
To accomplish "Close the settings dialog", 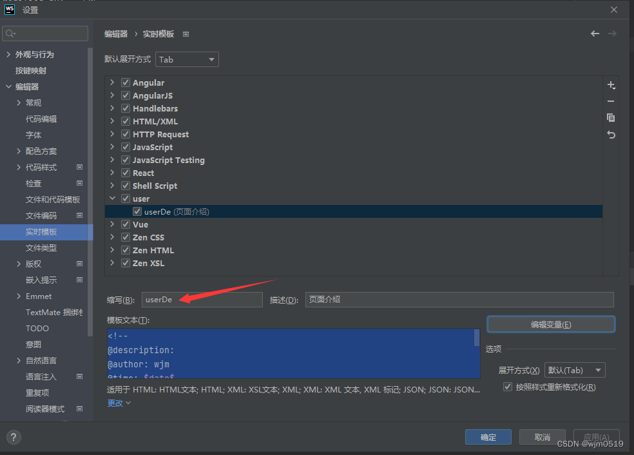I will pos(614,10).
